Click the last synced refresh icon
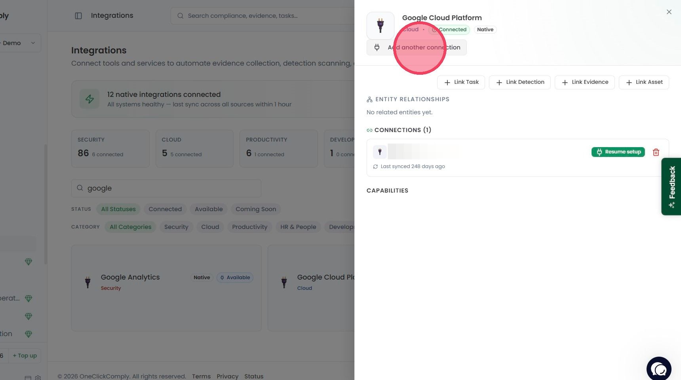 [x=375, y=166]
